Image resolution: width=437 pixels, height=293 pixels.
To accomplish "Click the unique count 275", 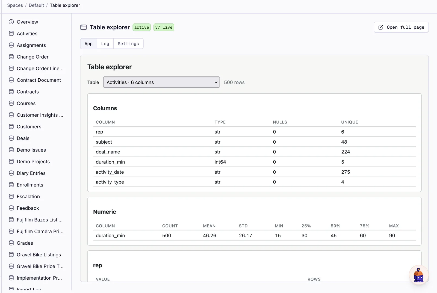I will coord(346,172).
